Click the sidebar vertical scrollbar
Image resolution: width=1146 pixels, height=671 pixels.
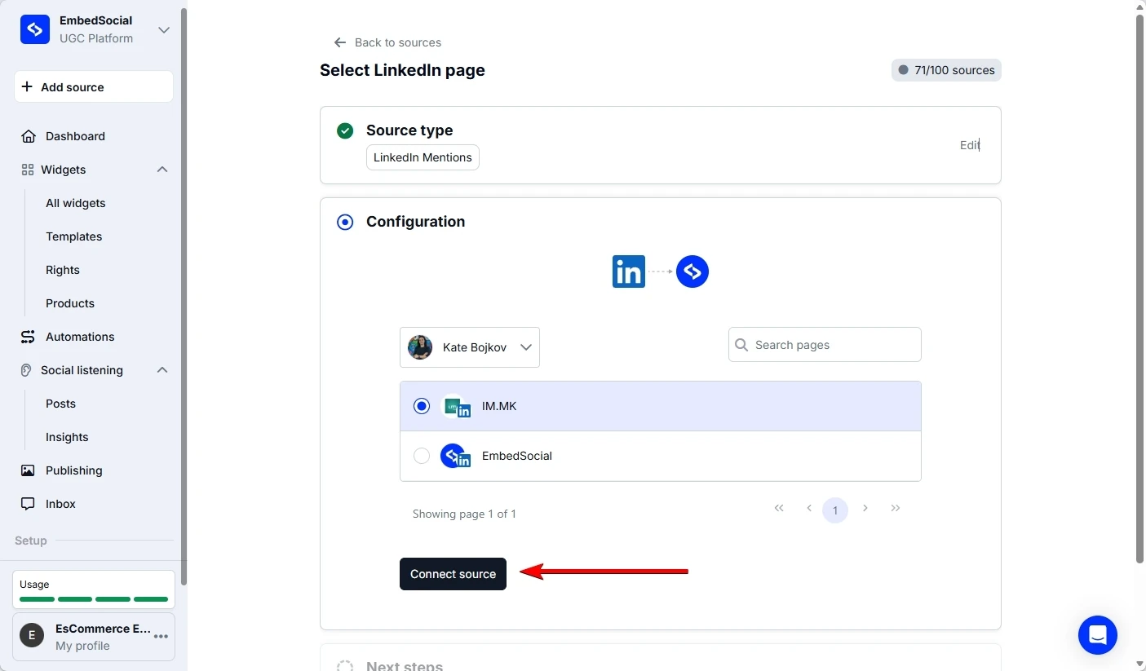click(184, 296)
